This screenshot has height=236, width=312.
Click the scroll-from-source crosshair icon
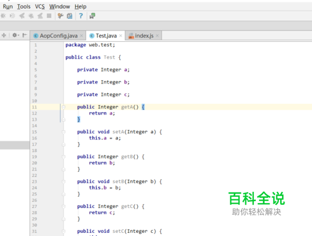pos(4,35)
